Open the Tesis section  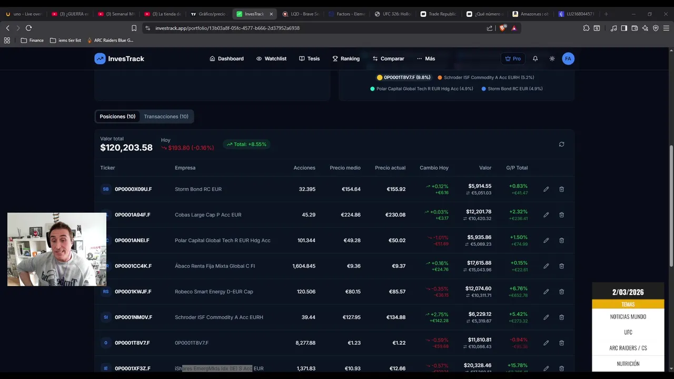[309, 58]
